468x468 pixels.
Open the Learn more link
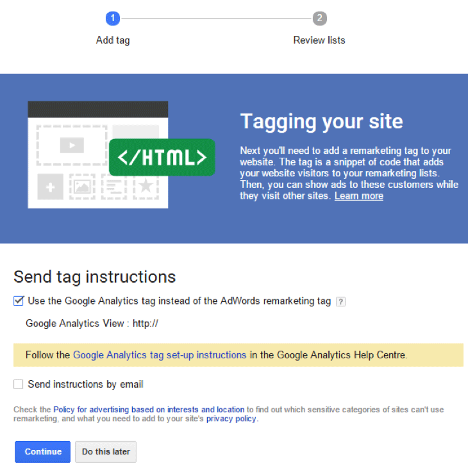[x=359, y=196]
